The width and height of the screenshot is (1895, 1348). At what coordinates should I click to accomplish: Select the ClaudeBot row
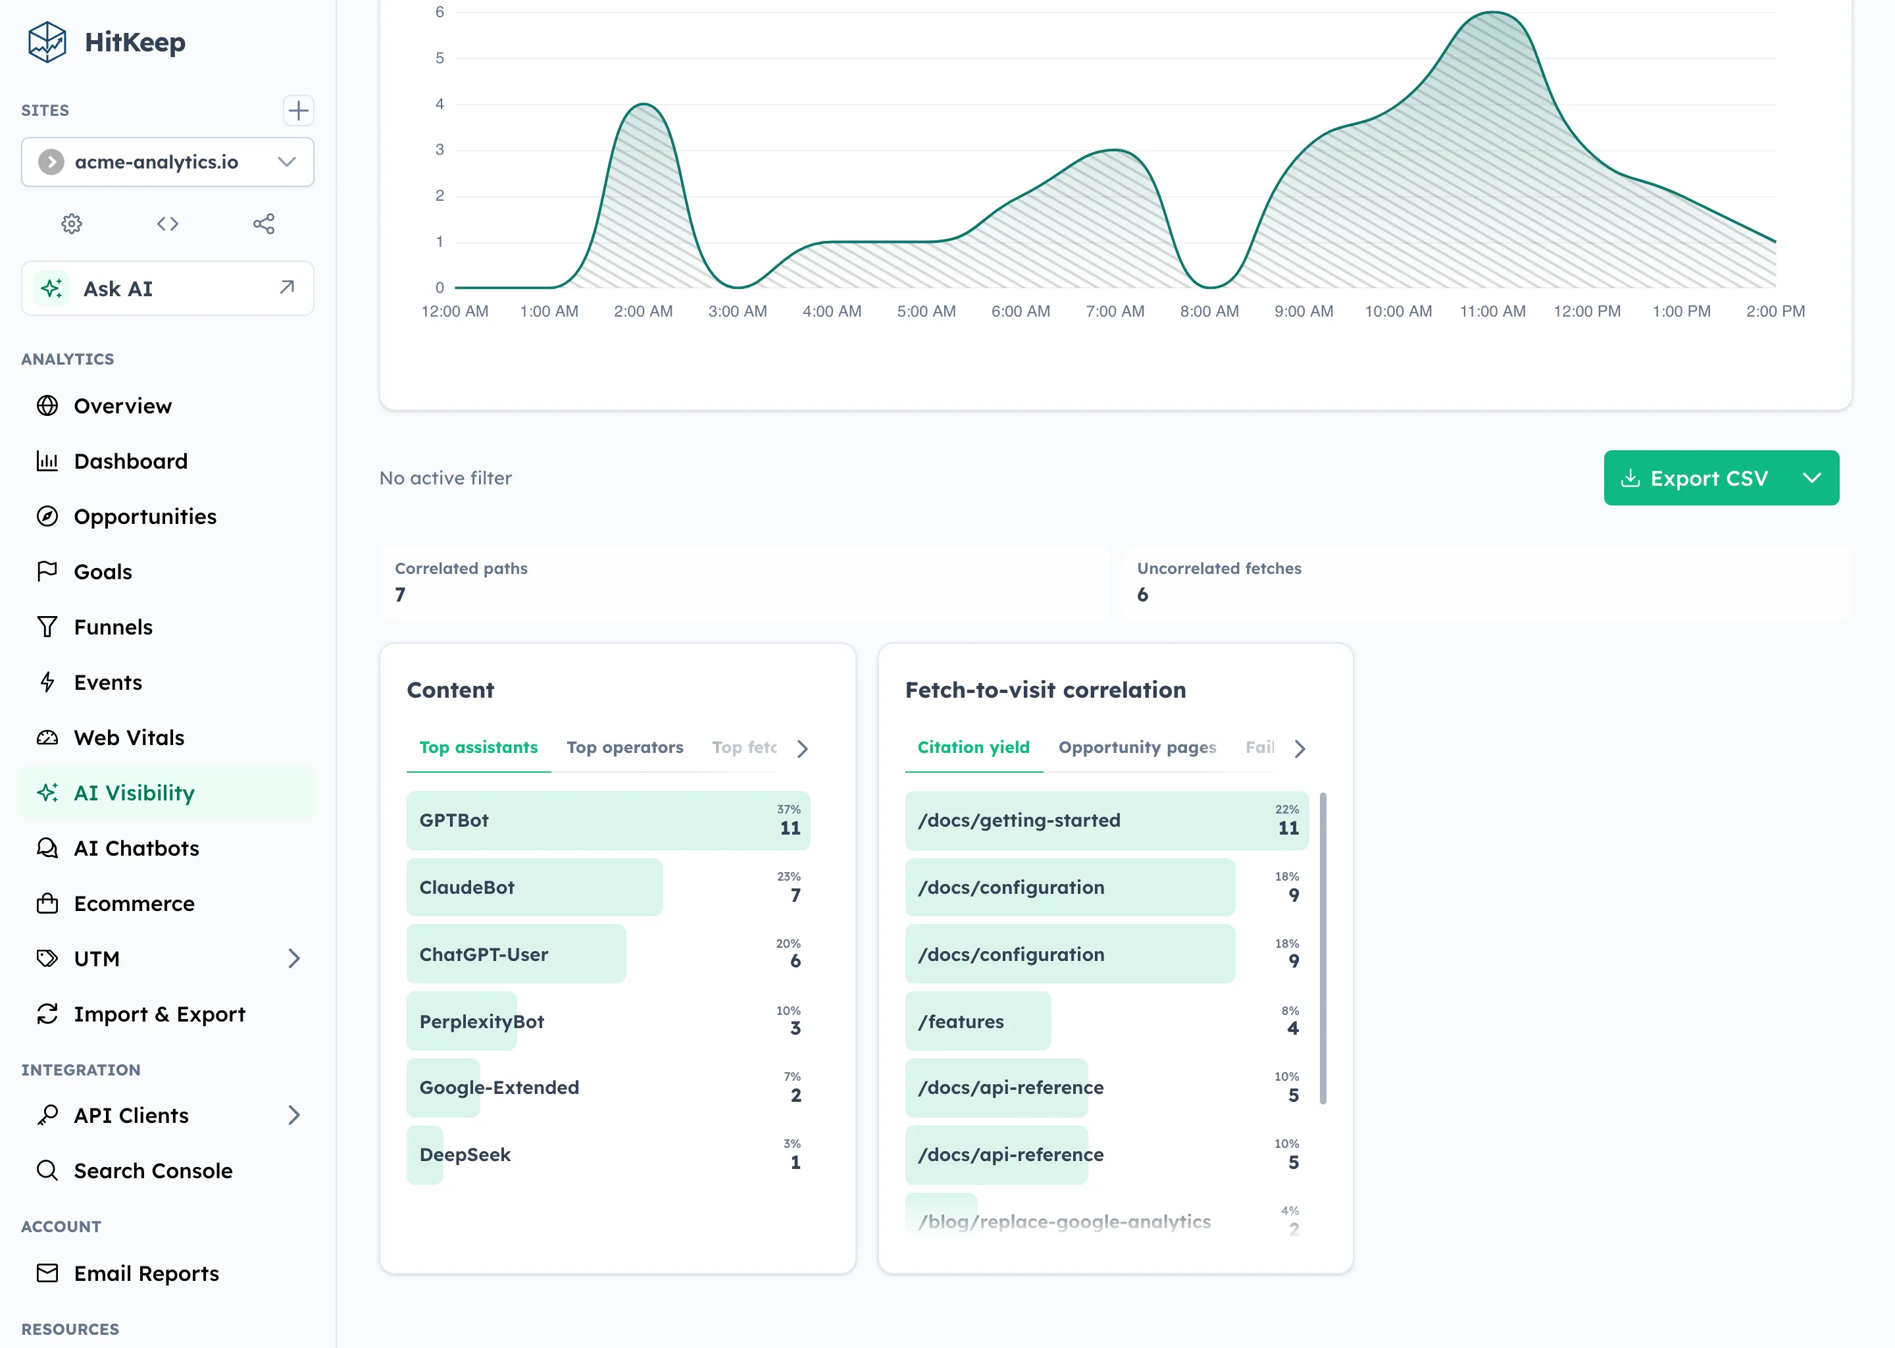pyautogui.click(x=608, y=887)
